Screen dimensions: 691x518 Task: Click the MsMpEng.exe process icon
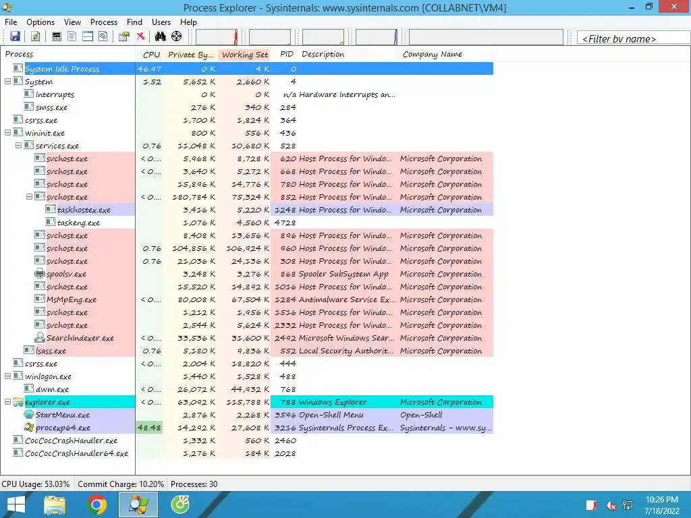coord(40,299)
